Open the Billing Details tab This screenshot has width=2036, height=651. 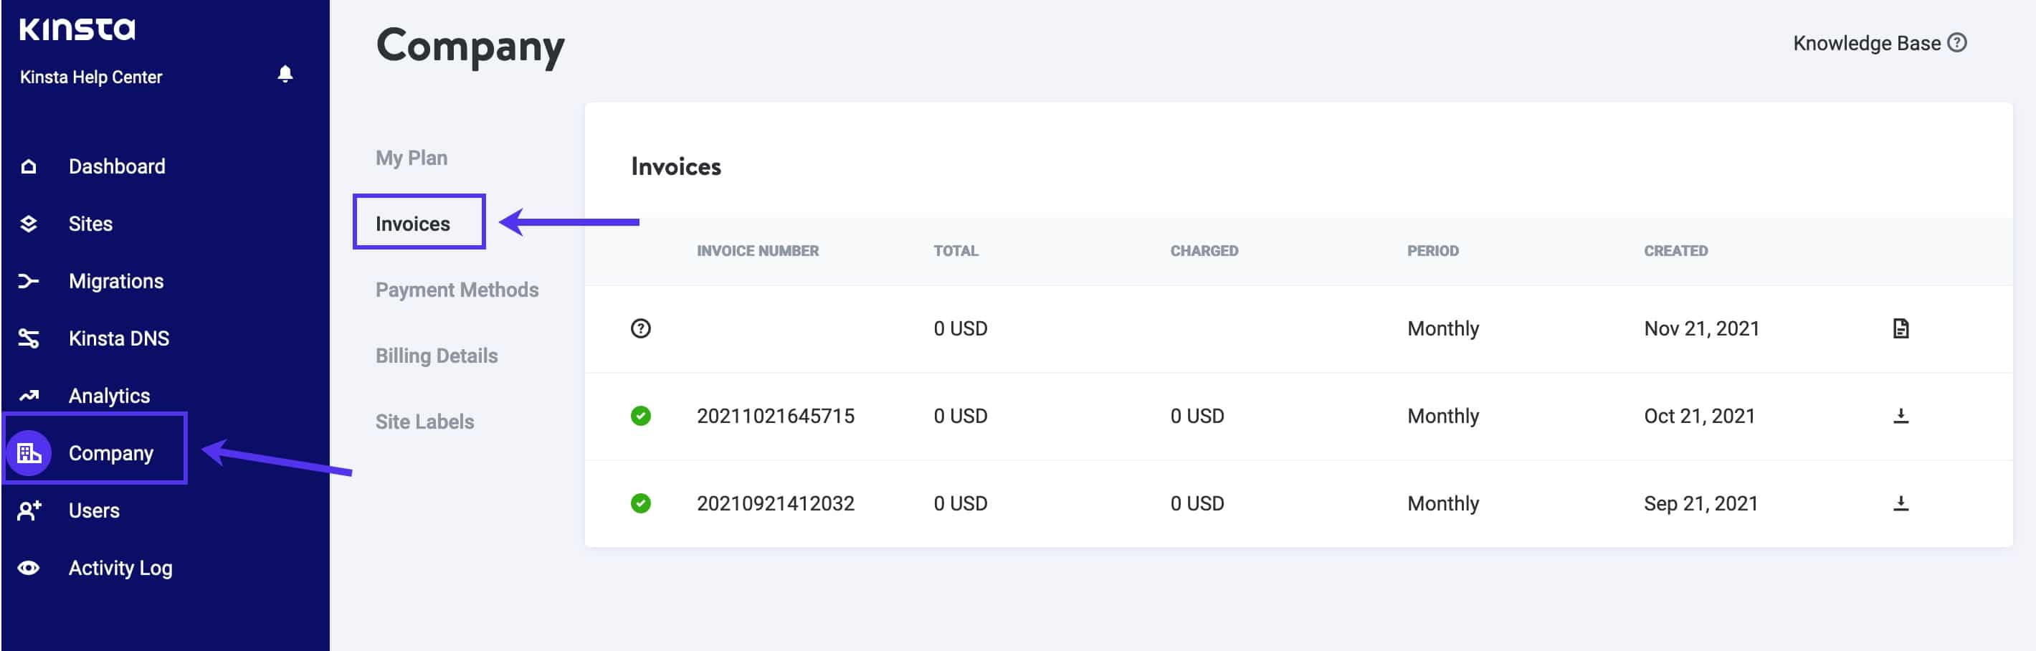click(437, 356)
